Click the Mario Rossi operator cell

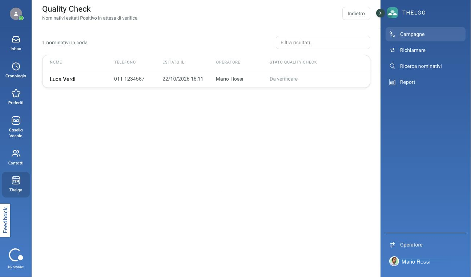tap(229, 79)
